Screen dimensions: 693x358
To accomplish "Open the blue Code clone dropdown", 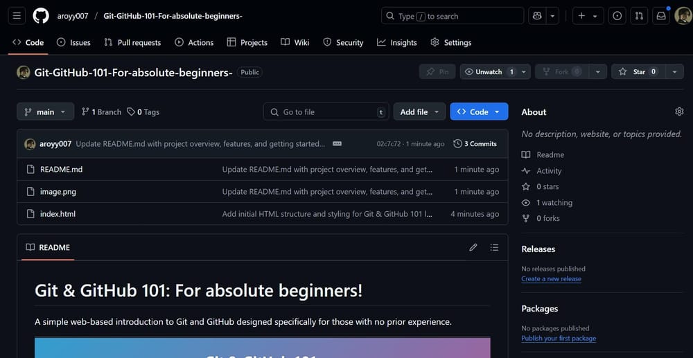I will 479,111.
